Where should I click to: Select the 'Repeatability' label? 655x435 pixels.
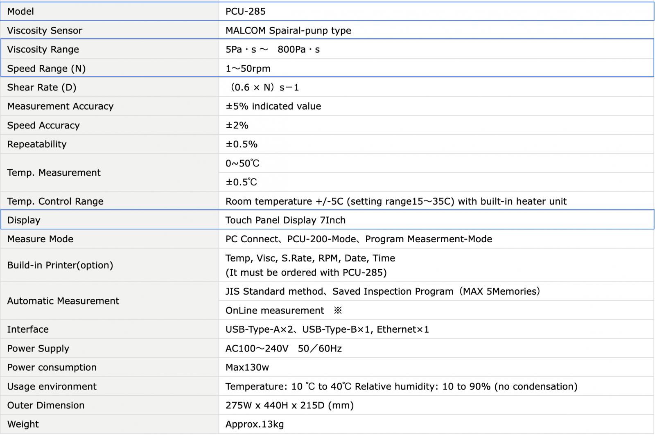click(x=37, y=144)
